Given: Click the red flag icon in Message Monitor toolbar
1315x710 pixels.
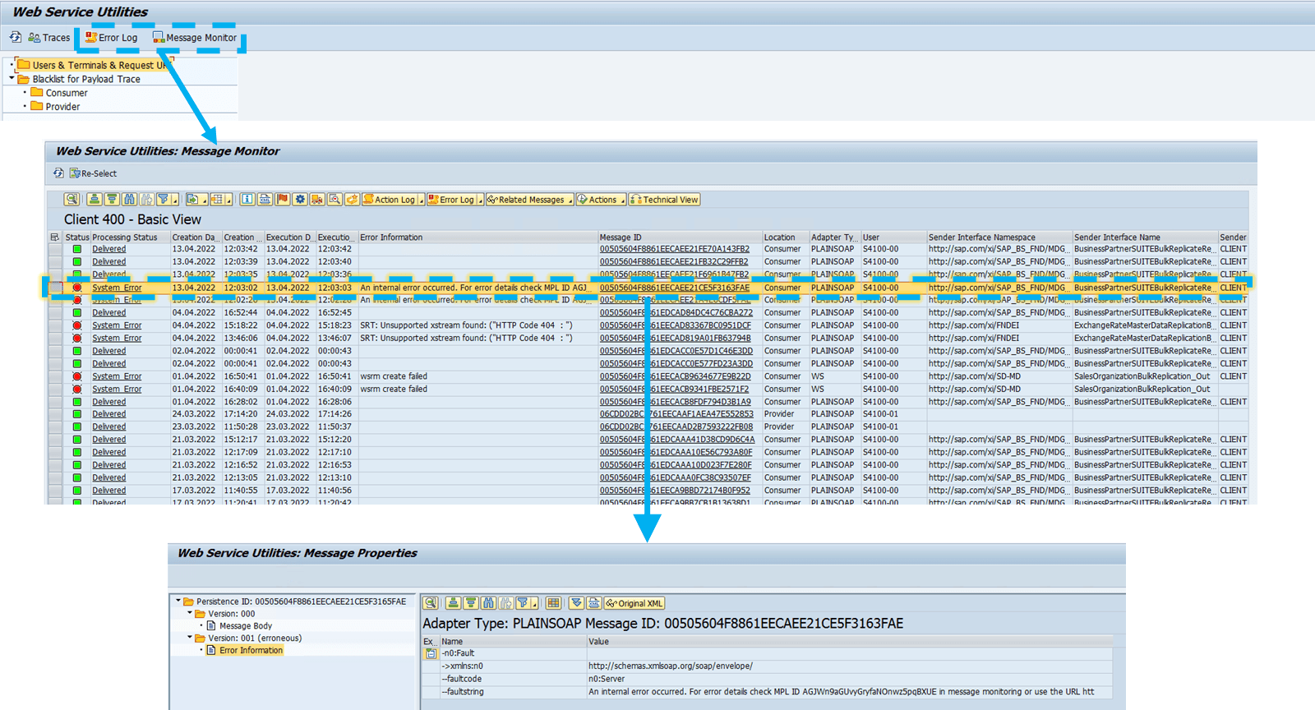Looking at the screenshot, I should coord(282,200).
